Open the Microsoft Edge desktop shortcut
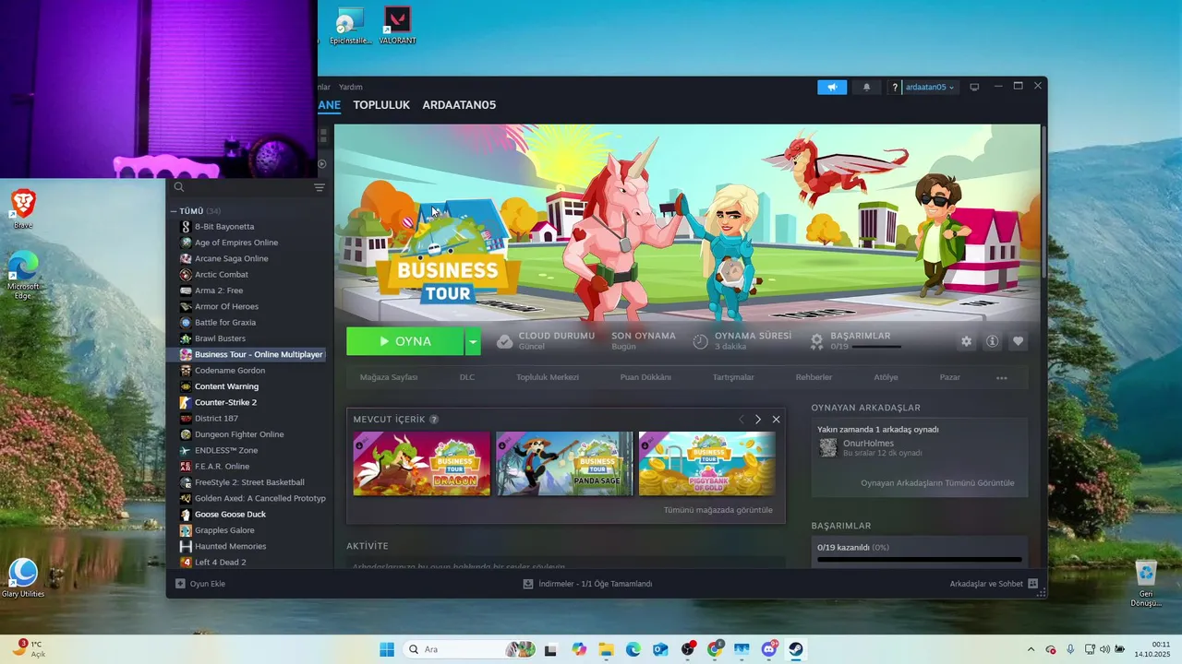 tap(23, 275)
